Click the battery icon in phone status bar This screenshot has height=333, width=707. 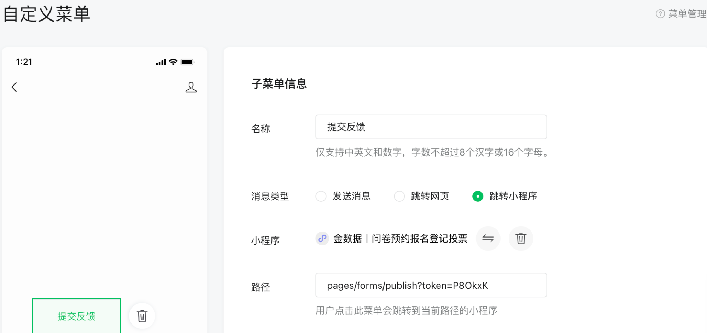click(x=187, y=62)
